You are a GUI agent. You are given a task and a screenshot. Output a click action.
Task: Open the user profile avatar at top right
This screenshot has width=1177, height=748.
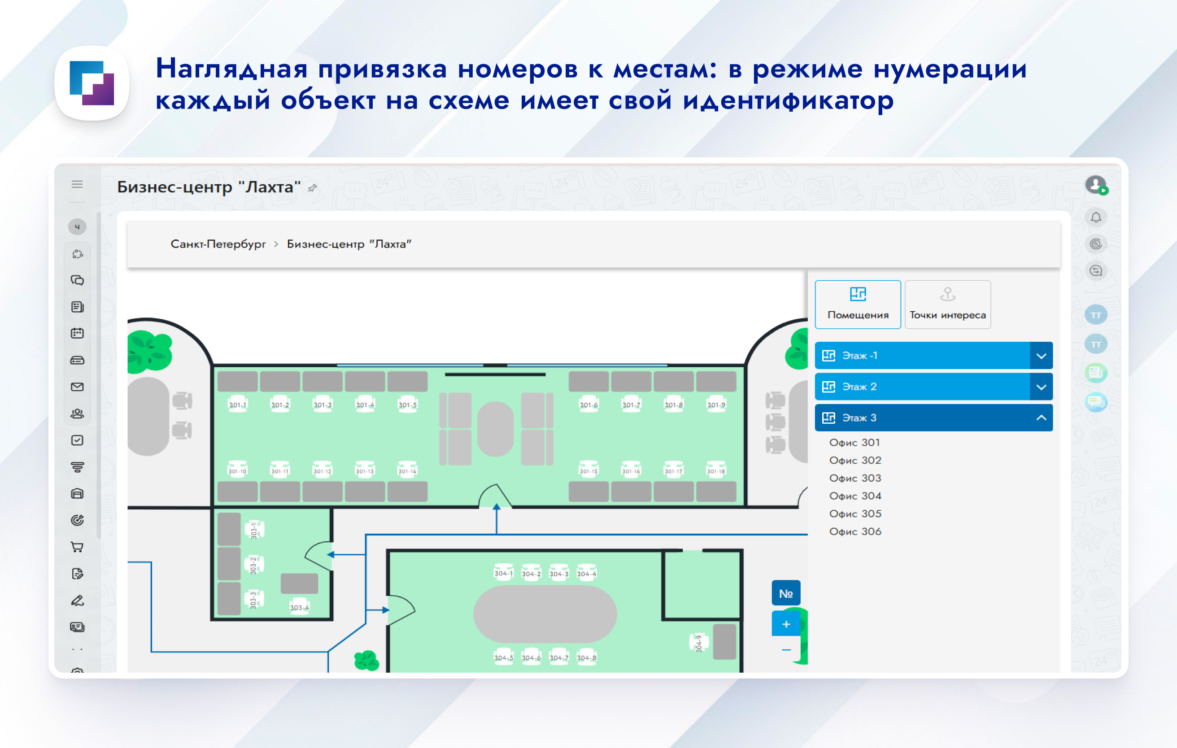1096,185
